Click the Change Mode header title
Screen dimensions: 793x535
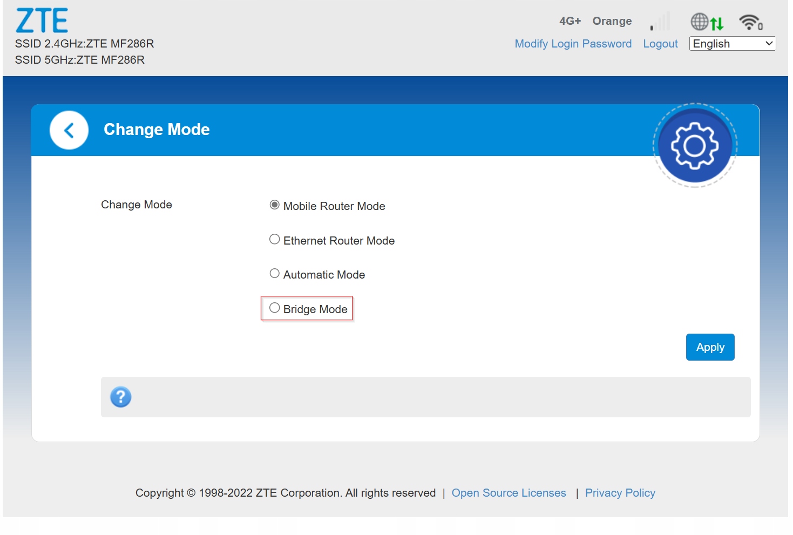[x=157, y=130]
